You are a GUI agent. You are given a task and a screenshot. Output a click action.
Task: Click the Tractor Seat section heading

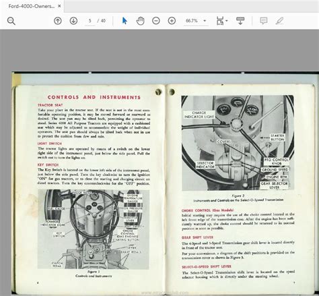click(x=50, y=105)
